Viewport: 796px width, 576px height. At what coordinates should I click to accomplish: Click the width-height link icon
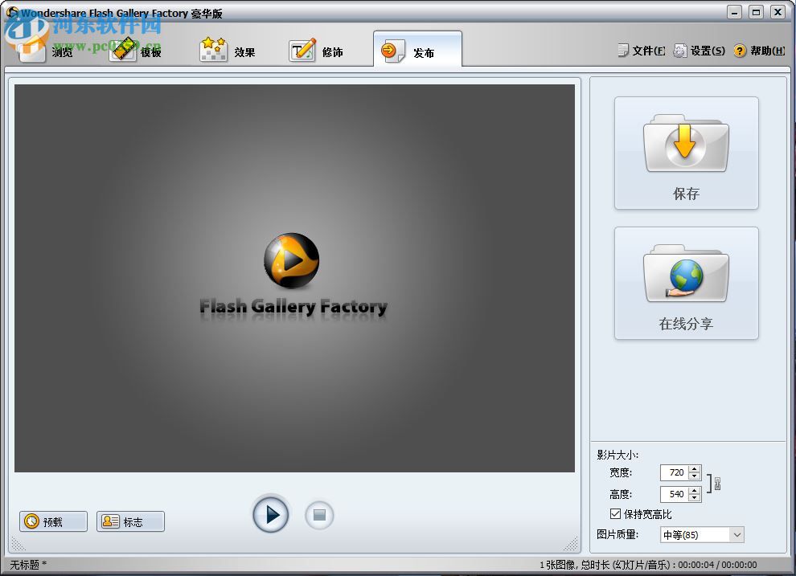716,482
